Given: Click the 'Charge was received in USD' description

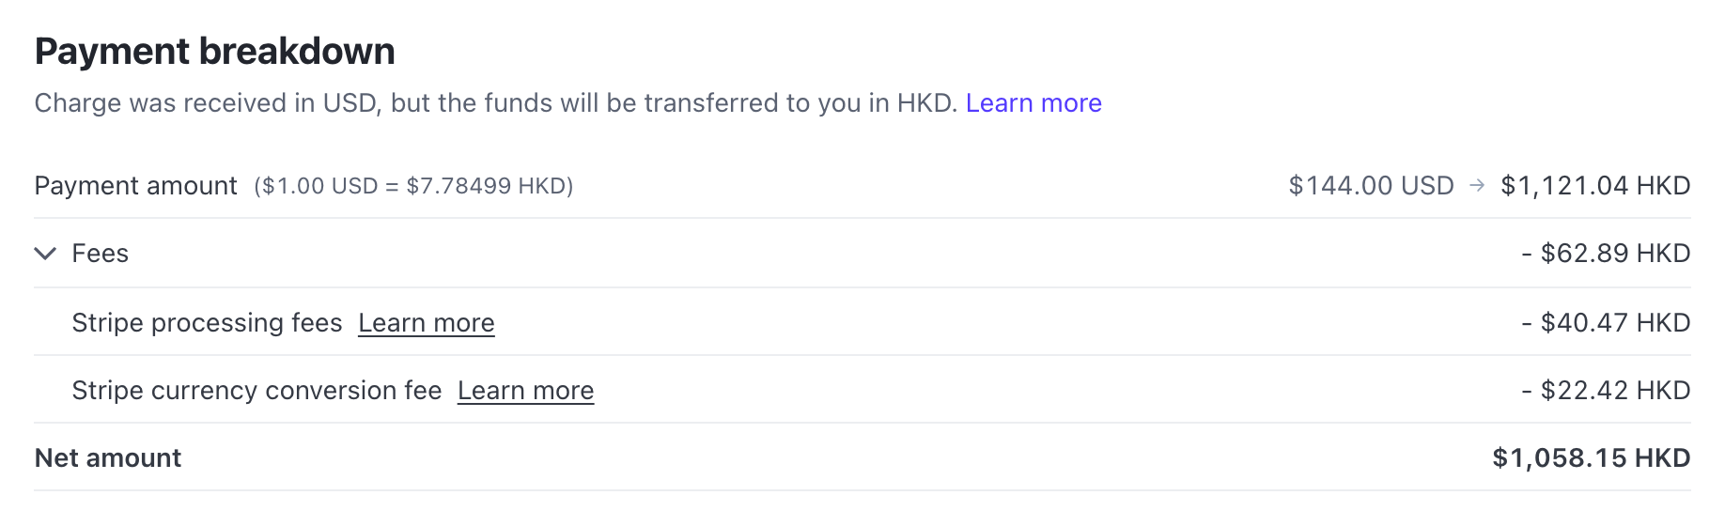Looking at the screenshot, I should [207, 103].
